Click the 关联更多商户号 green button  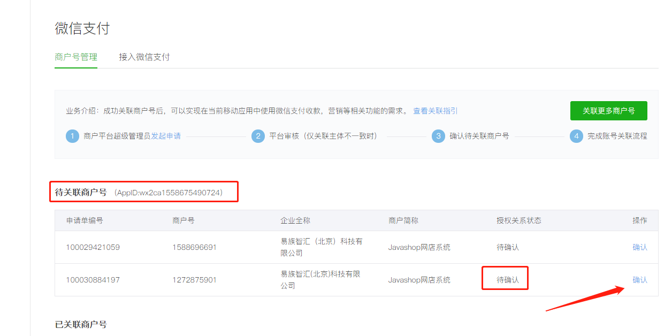tap(609, 111)
